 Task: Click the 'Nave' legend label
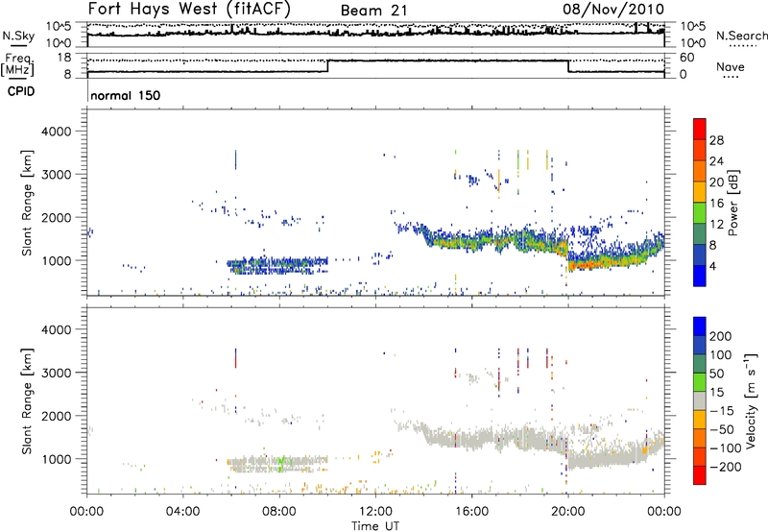pyautogui.click(x=731, y=66)
